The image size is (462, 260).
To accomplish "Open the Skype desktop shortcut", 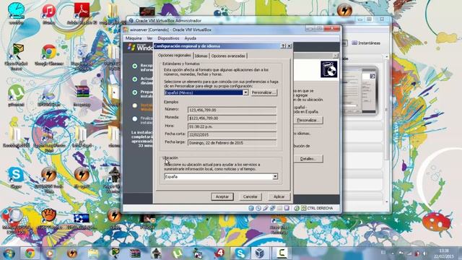I will point(16,177).
